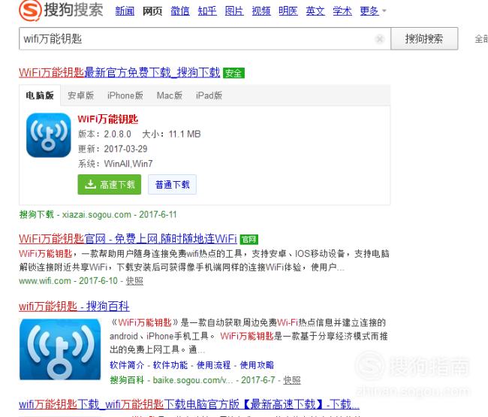Viewport: 488px width, 417px height.
Task: Click the red WiFi万能钥匙 app title
Action: coord(108,119)
